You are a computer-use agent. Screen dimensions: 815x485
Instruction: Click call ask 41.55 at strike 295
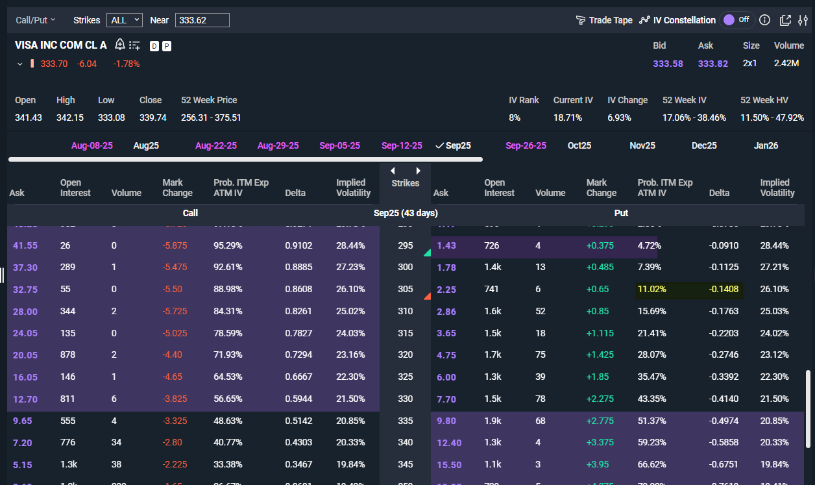24,246
